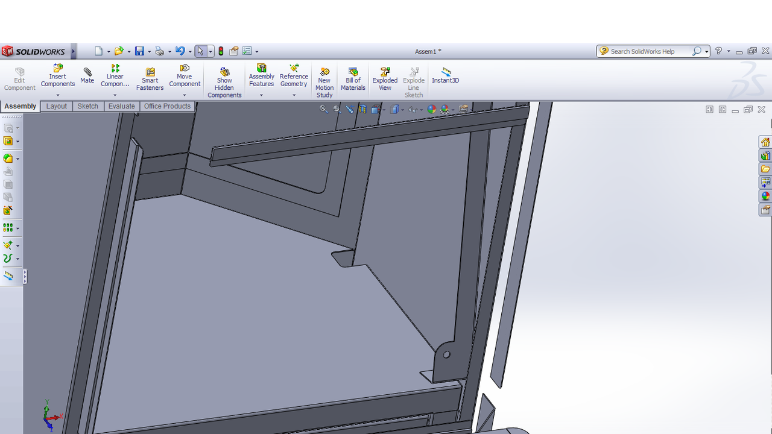The height and width of the screenshot is (434, 772).
Task: Activate the Select cursor tool
Action: tap(201, 51)
